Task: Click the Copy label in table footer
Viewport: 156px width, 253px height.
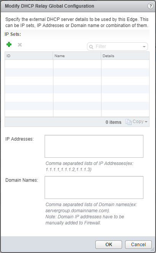Action: [x=138, y=122]
